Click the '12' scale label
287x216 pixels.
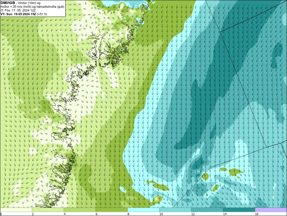(193, 214)
